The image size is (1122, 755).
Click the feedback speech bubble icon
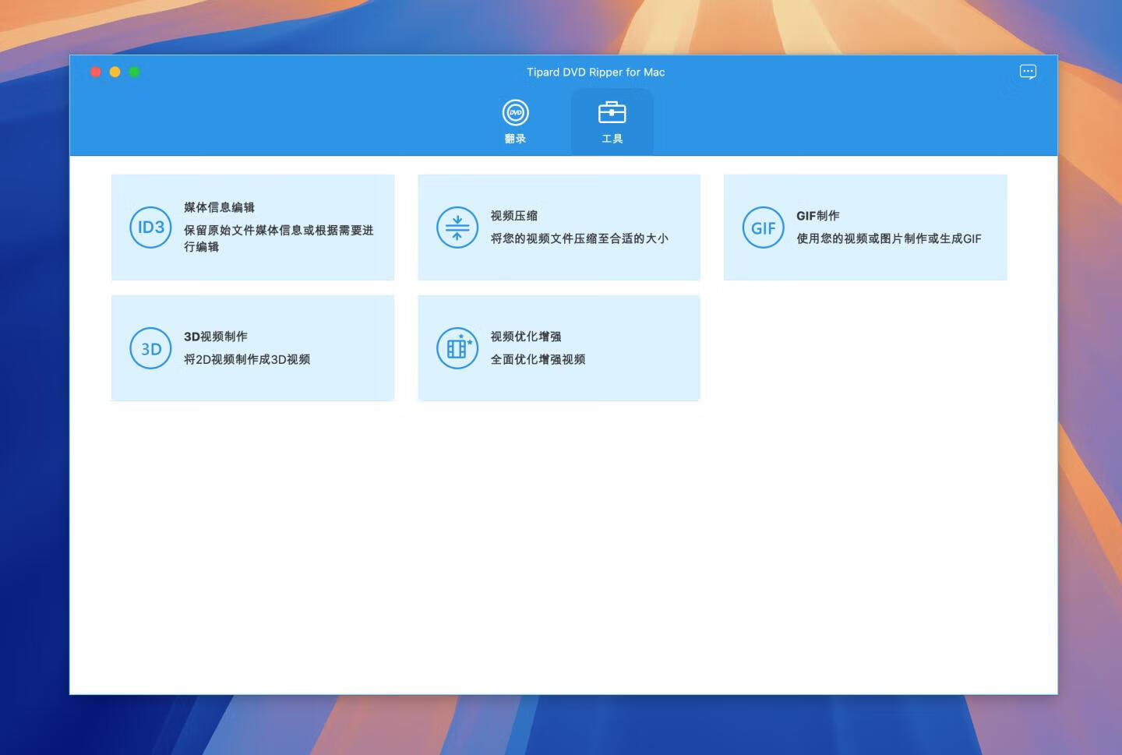click(x=1028, y=71)
